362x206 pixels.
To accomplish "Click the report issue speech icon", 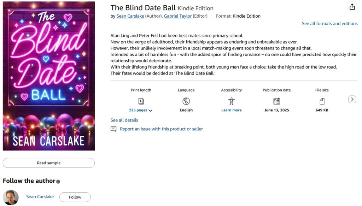I will (113, 129).
